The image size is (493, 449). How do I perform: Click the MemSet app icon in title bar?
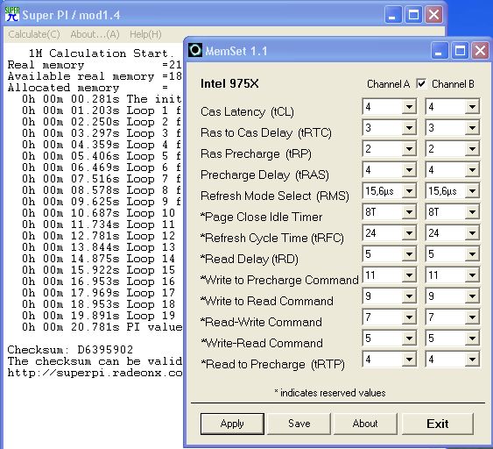click(195, 50)
